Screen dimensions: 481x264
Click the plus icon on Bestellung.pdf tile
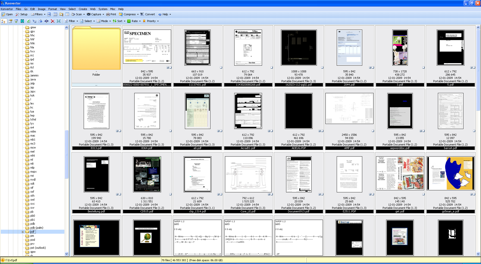point(117,194)
